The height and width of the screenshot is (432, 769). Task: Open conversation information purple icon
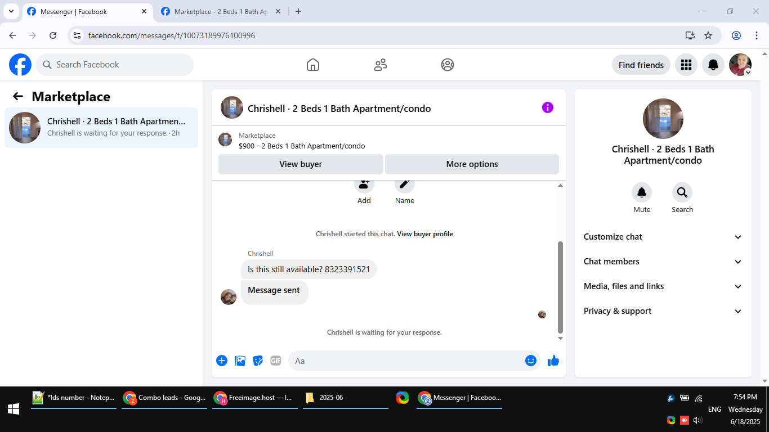coord(548,107)
